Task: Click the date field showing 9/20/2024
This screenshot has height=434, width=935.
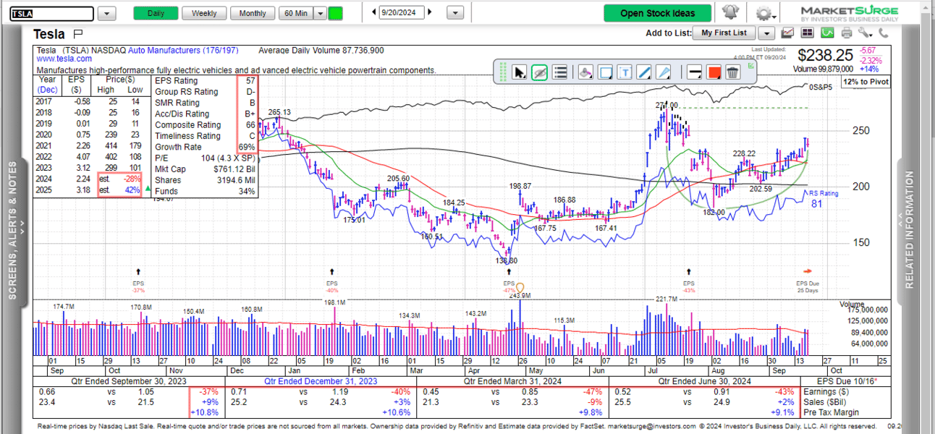Action: click(x=402, y=12)
